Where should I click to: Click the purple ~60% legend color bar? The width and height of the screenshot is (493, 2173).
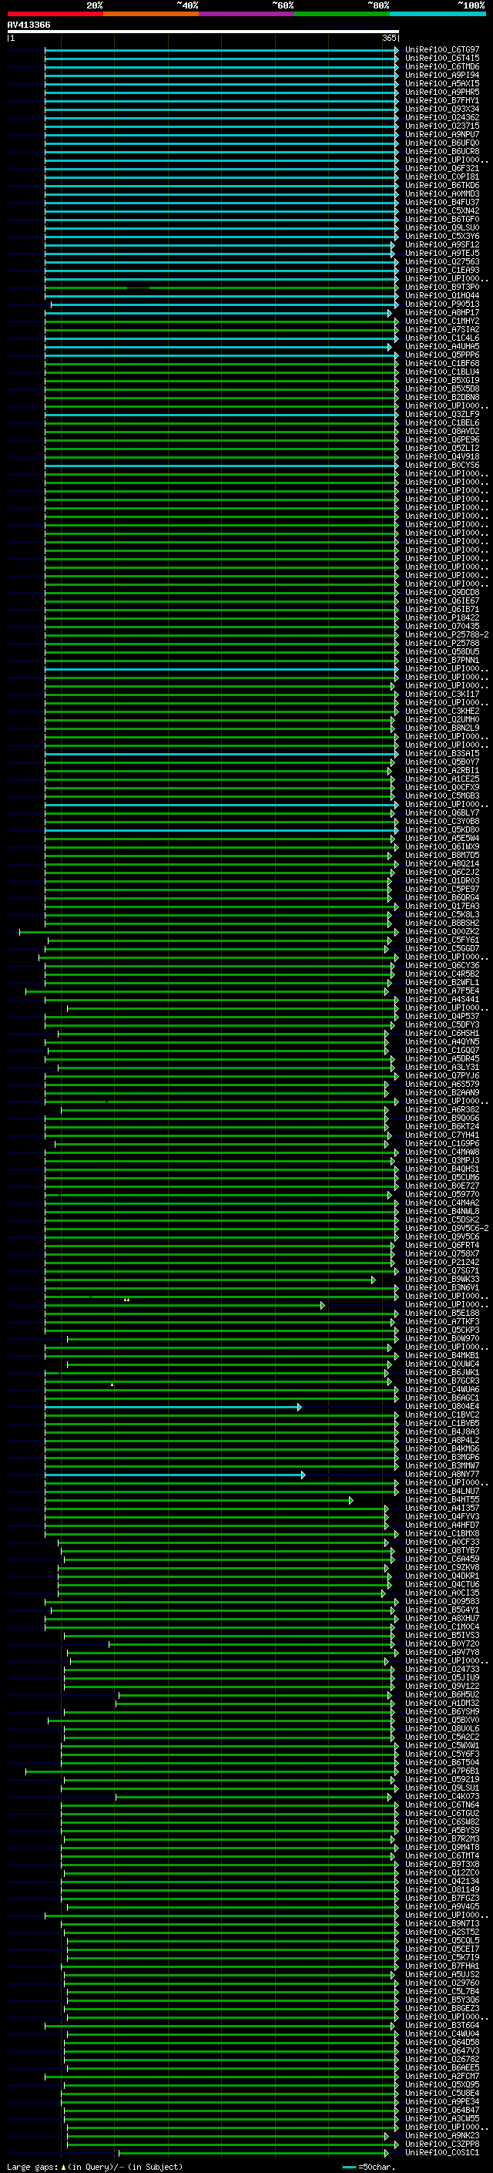coord(247,14)
